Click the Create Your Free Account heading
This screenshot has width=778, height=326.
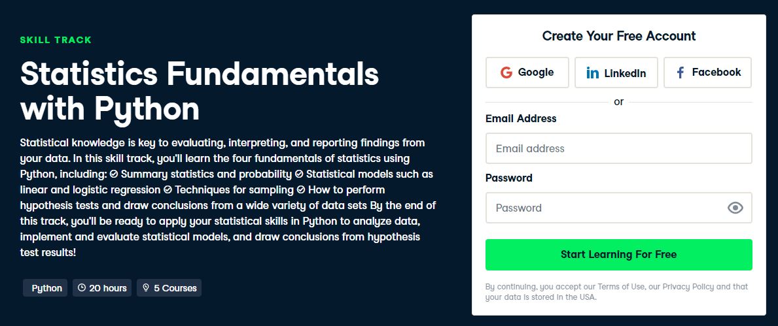(618, 36)
